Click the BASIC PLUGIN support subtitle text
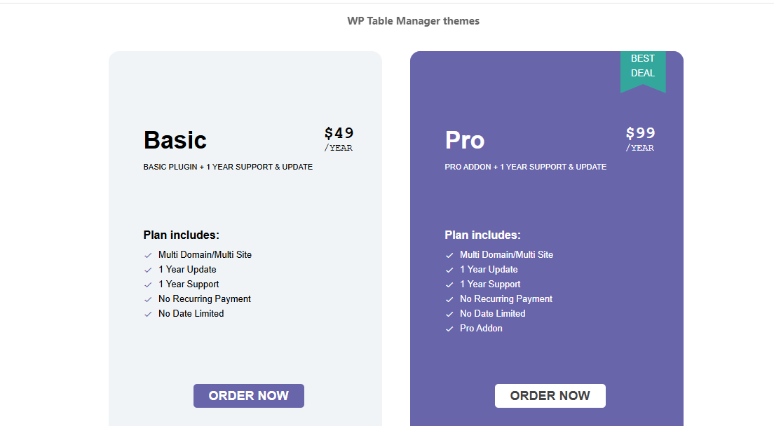This screenshot has width=774, height=426. click(x=227, y=167)
